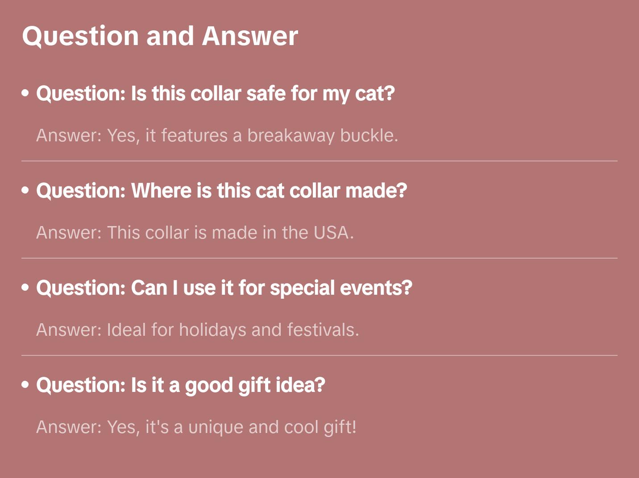Image resolution: width=639 pixels, height=478 pixels.
Task: Click the word "festivals" in the third answer
Action: (x=323, y=330)
